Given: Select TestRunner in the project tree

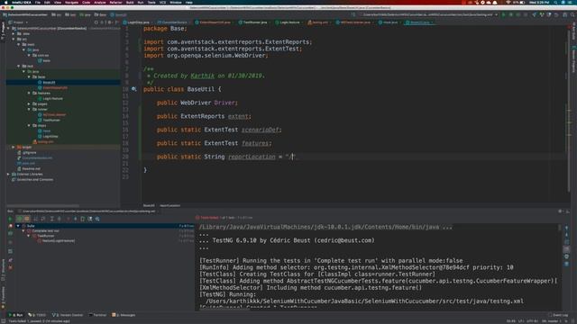Looking at the screenshot, I should (49, 120).
